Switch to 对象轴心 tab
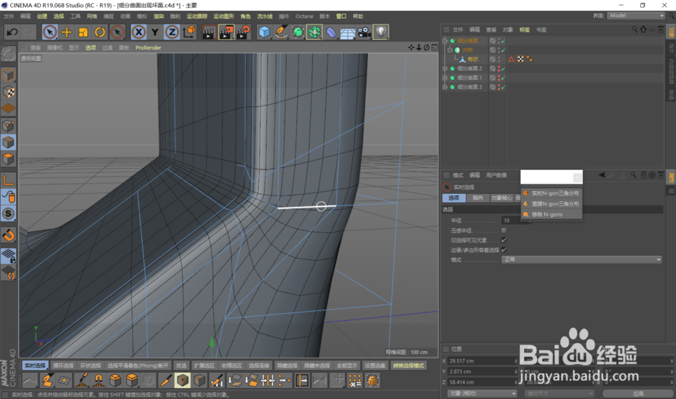This screenshot has height=399, width=676. coord(502,198)
